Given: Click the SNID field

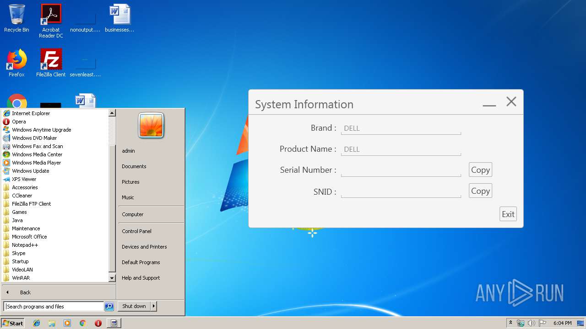Looking at the screenshot, I should 401,191.
